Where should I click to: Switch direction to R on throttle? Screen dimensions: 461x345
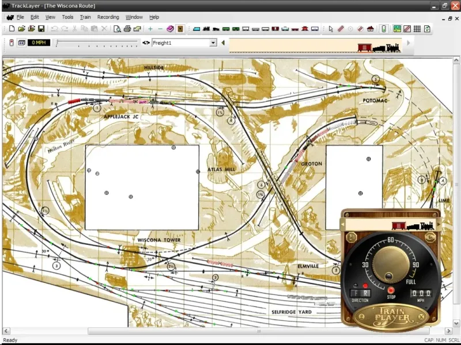(365, 292)
